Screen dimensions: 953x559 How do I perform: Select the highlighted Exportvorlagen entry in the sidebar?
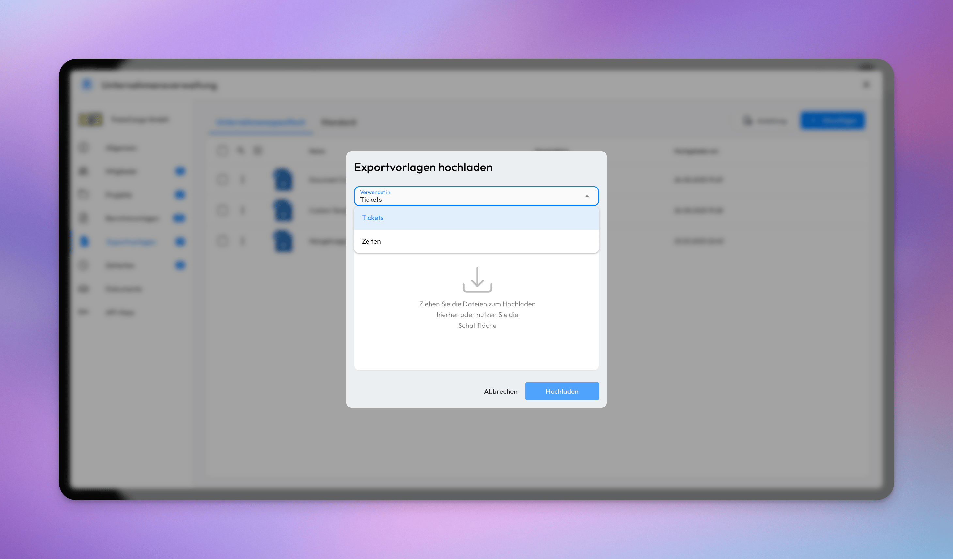(131, 242)
